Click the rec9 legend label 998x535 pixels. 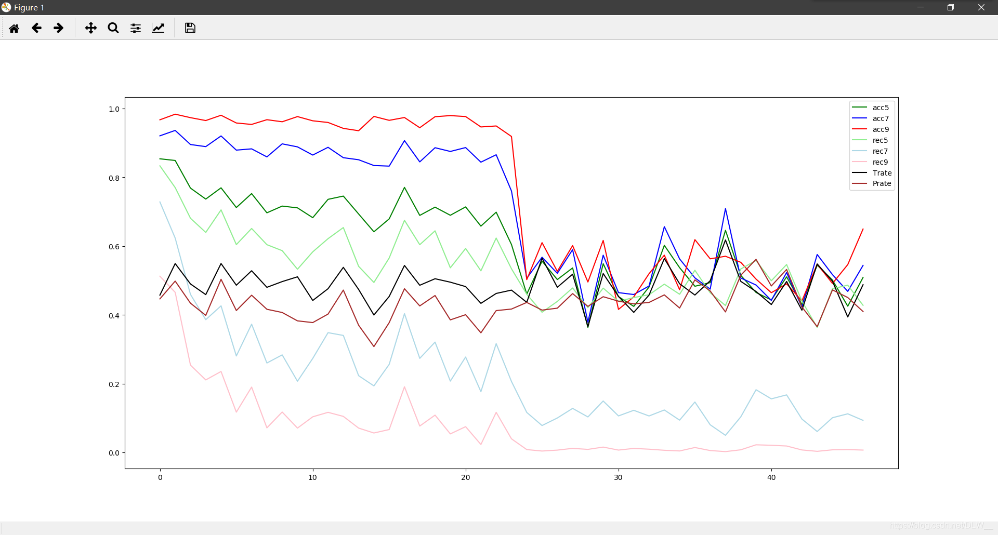click(880, 162)
